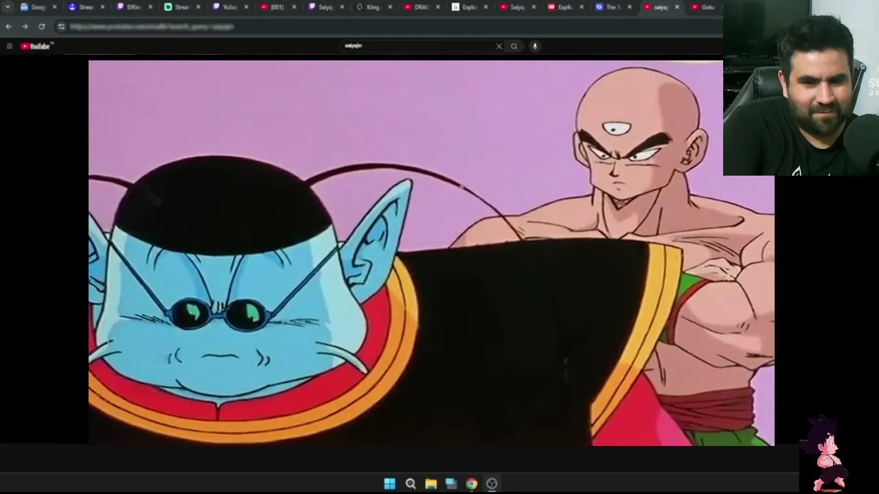Close the YoSoy tab

246,7
